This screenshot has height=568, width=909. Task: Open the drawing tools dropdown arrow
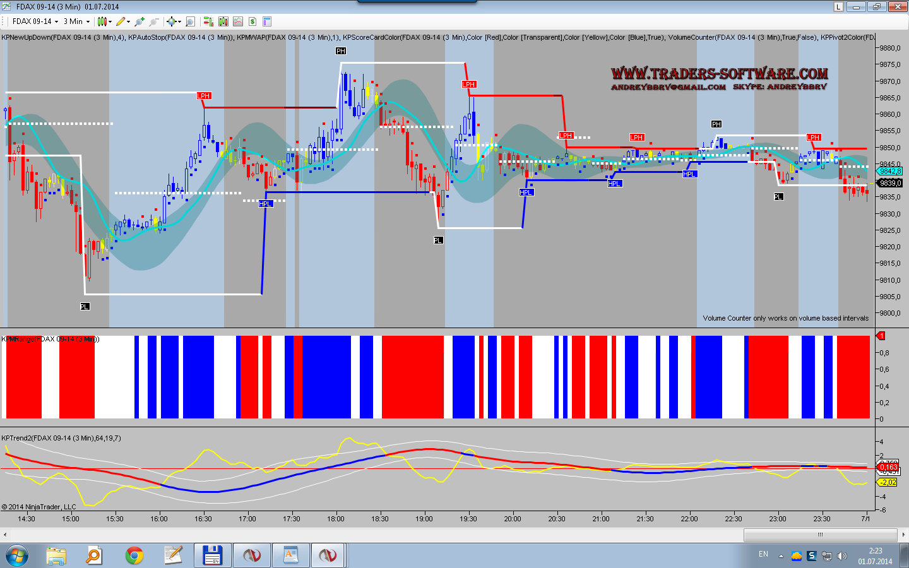[x=129, y=21]
